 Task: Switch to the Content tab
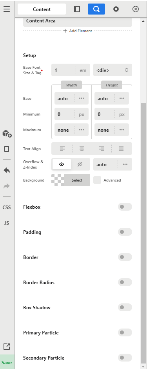42,9
